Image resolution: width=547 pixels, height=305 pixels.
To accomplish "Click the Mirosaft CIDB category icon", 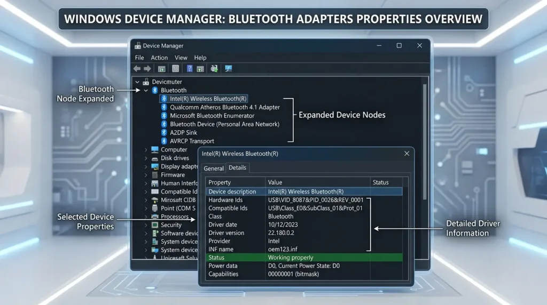I will point(155,200).
